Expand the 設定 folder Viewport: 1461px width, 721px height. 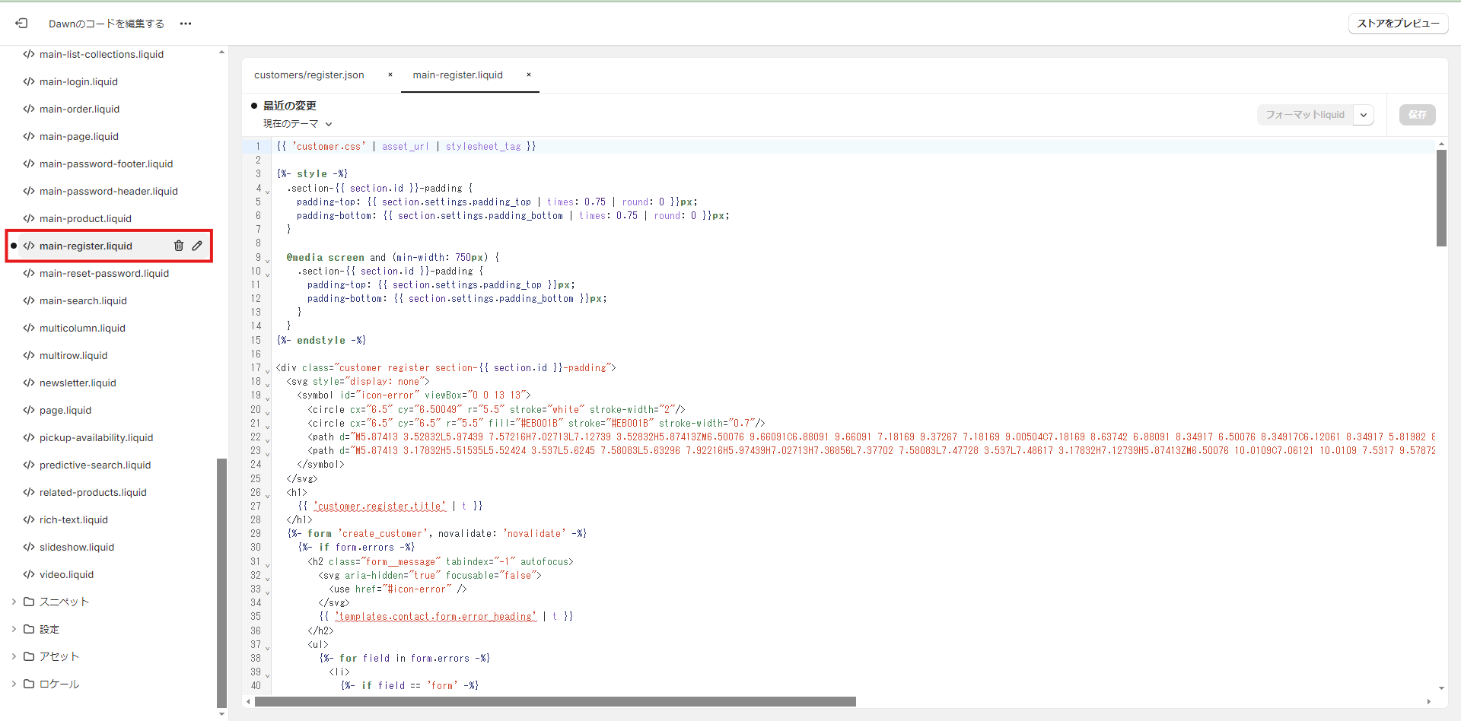click(x=14, y=629)
